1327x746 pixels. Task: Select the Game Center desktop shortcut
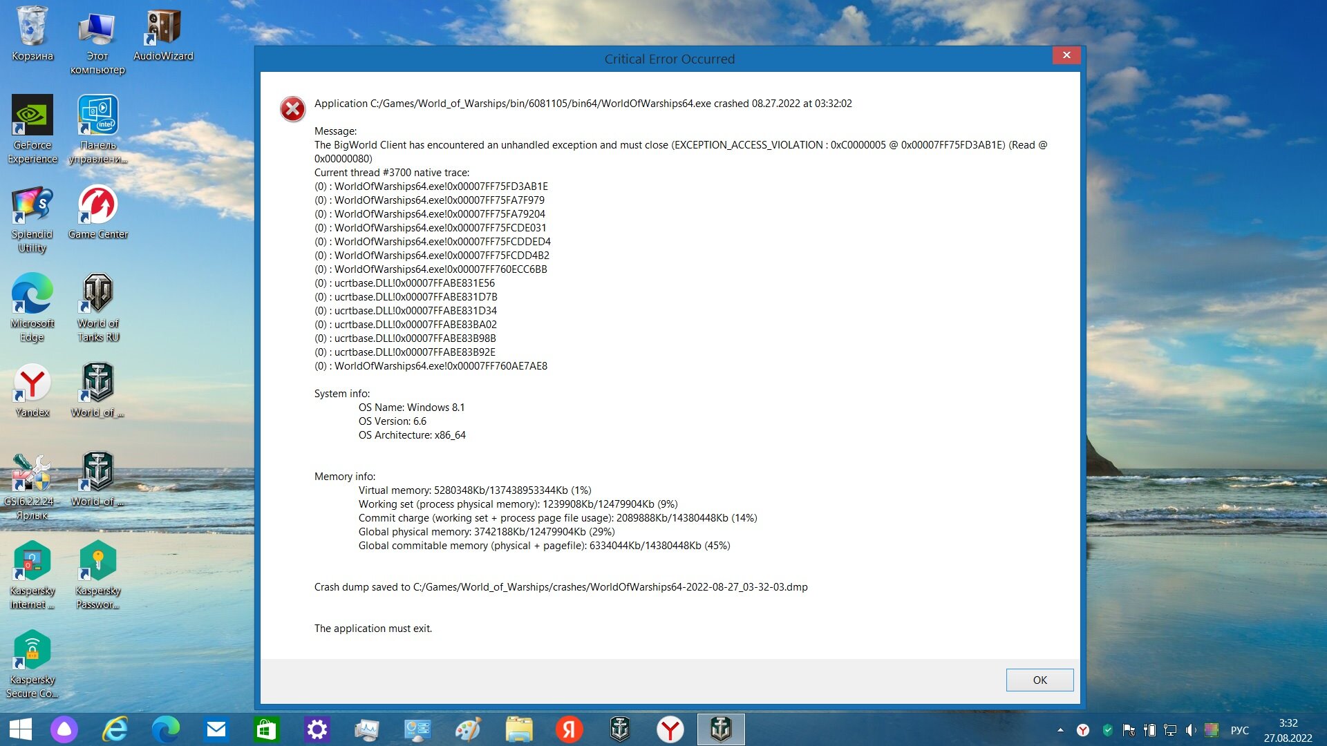[x=98, y=212]
